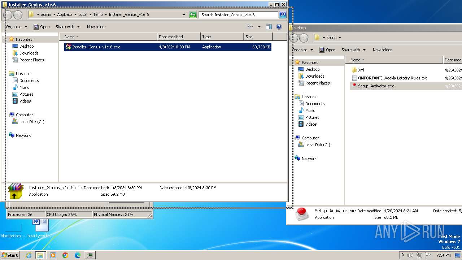Select Setup_Activator.exe in setup window
462x260 pixels.
click(x=376, y=86)
